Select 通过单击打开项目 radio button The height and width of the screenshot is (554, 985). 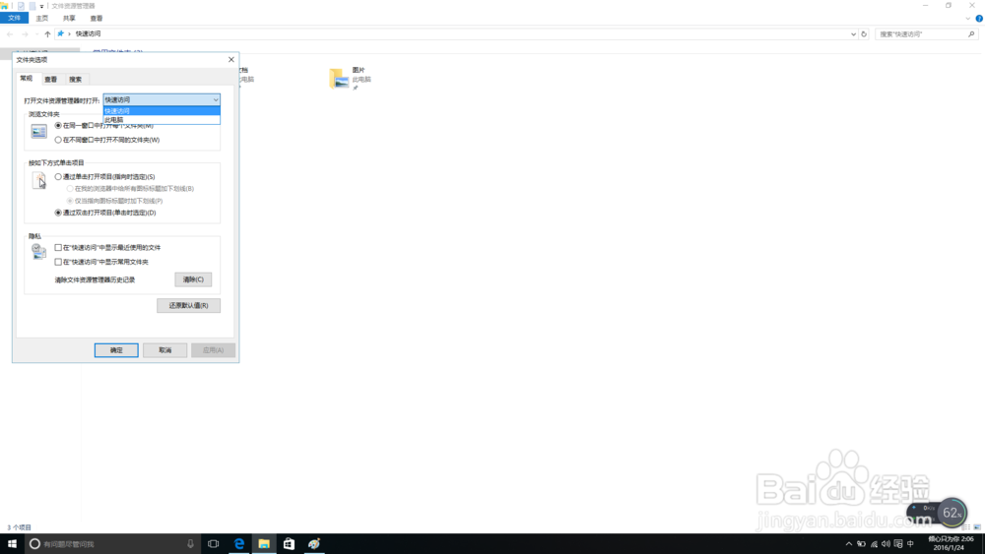[58, 177]
